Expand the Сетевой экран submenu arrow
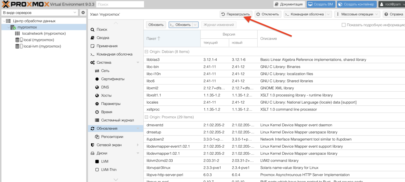 138,145
